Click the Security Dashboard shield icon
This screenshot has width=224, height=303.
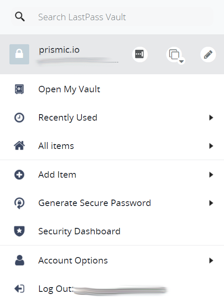click(x=19, y=231)
